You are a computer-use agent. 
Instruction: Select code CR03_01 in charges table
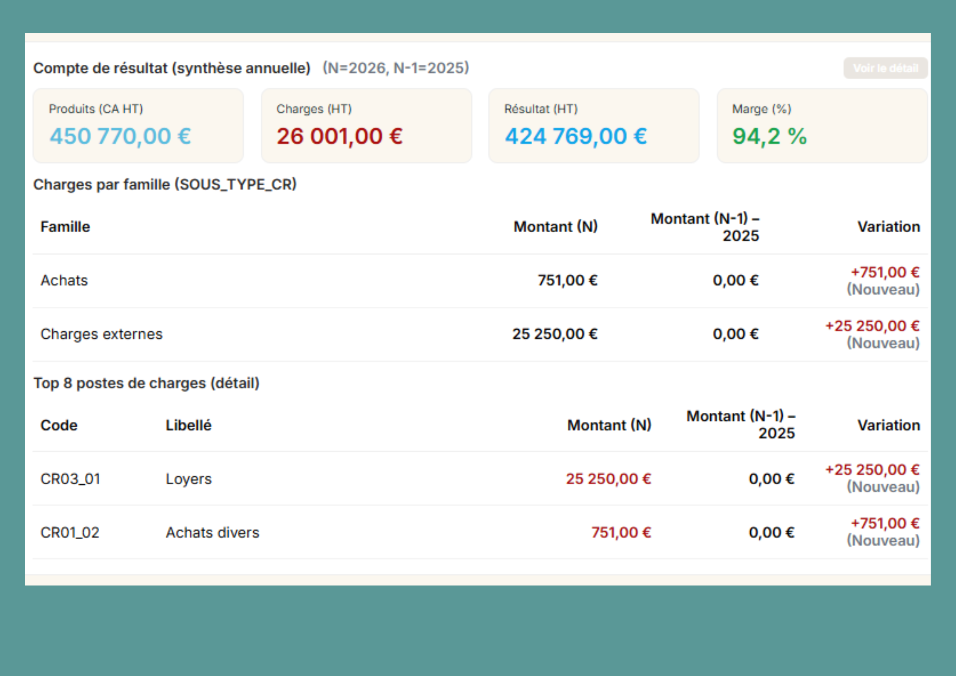tap(70, 479)
